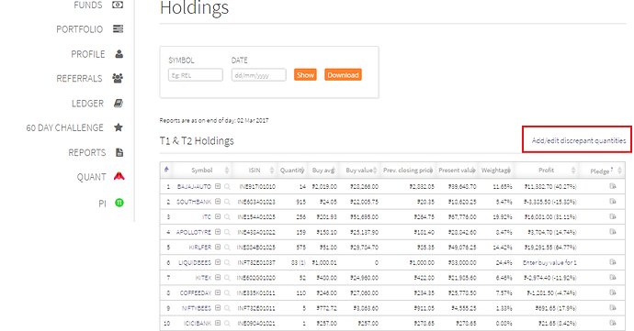Click the green Pi icon
This screenshot has height=331, width=634.
[x=119, y=203]
